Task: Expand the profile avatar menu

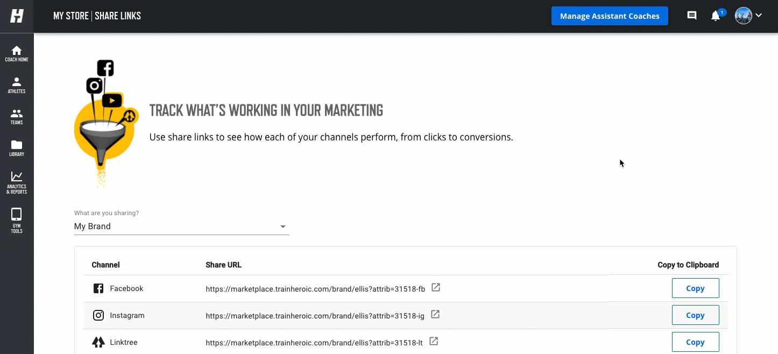Action: (x=748, y=16)
